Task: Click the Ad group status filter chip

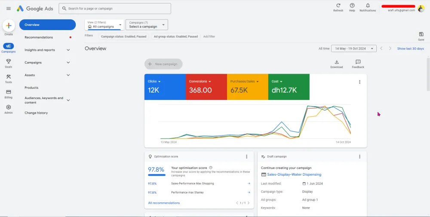Action: [x=176, y=36]
